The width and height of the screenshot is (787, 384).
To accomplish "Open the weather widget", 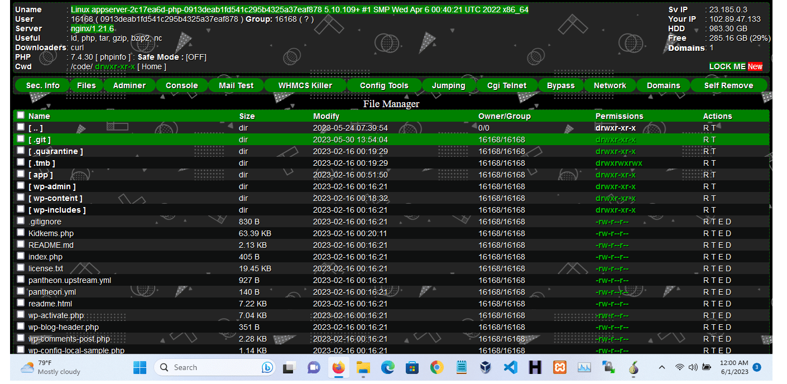I will point(50,367).
